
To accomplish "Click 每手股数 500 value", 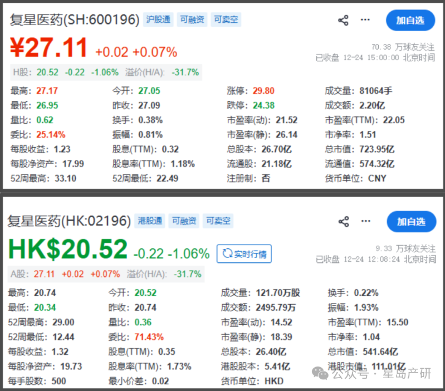I will pyautogui.click(x=58, y=381).
